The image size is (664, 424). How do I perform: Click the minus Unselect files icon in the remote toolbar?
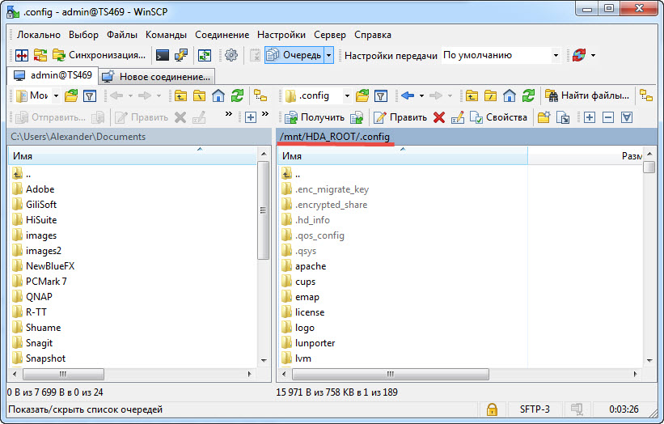pyautogui.click(x=608, y=117)
